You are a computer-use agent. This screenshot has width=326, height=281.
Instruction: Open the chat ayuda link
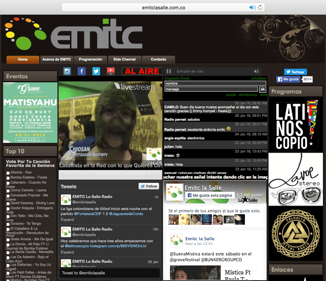coord(231,95)
